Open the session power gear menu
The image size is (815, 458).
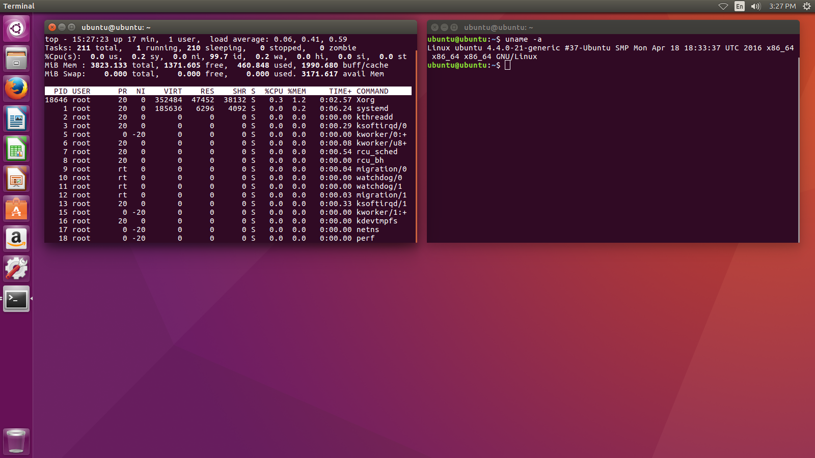click(807, 6)
